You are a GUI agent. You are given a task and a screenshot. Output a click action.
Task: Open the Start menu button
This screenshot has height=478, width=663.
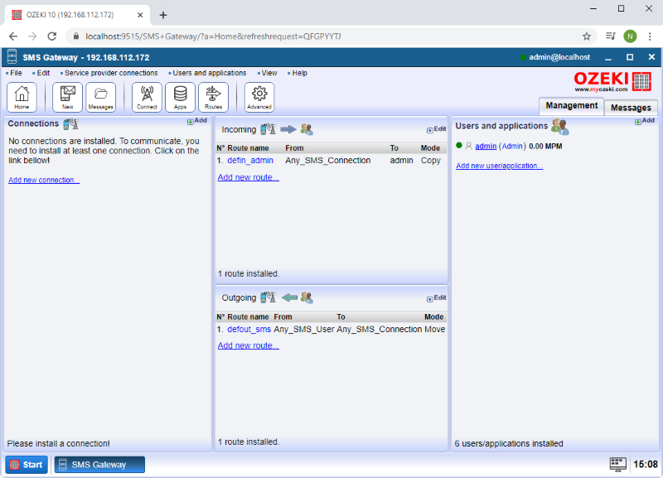pyautogui.click(x=27, y=465)
